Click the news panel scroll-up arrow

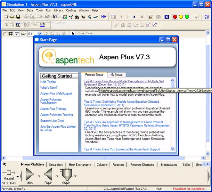pyautogui.click(x=172, y=81)
